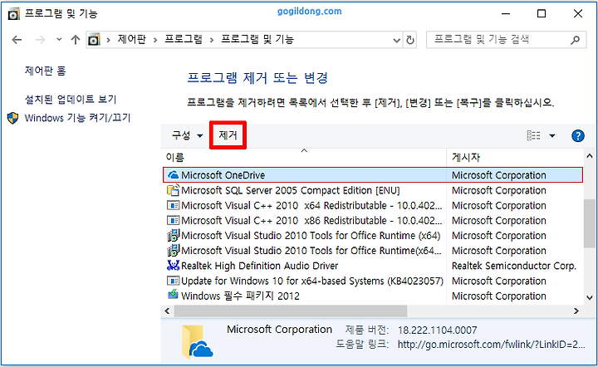Image resolution: width=598 pixels, height=367 pixels.
Task: Click title bar programs icon
Action: pos(14,14)
